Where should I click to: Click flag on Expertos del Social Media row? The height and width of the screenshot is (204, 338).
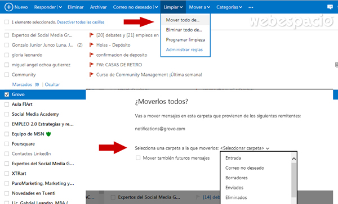point(92,35)
